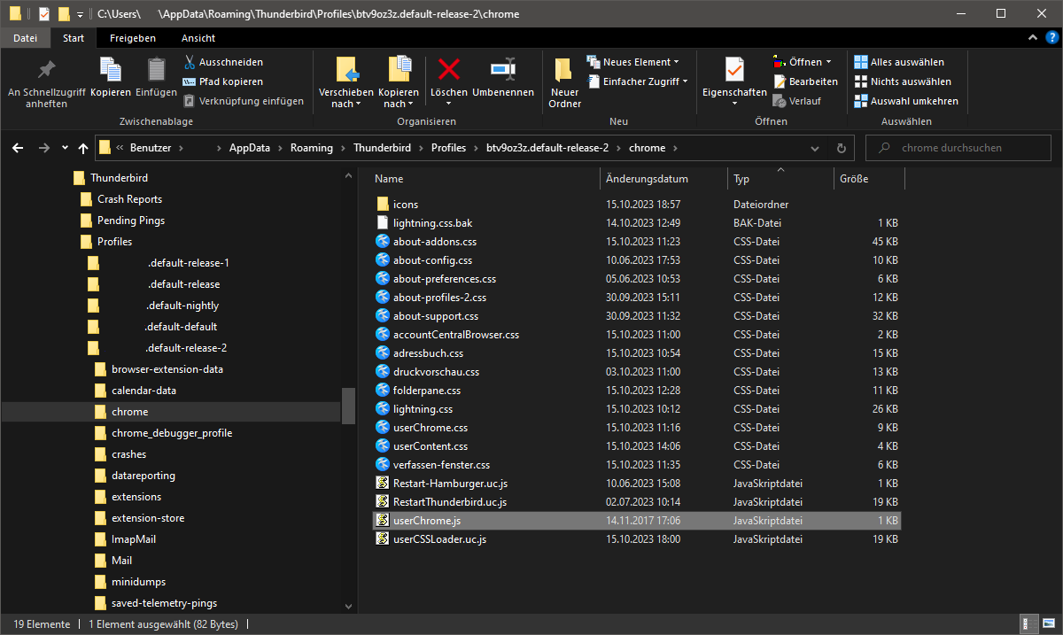
Task: Click the Umbenennen rename icon
Action: [502, 70]
